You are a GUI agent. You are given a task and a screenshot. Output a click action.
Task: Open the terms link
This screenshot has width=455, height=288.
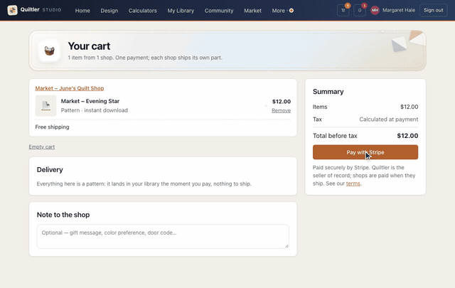[x=353, y=183]
